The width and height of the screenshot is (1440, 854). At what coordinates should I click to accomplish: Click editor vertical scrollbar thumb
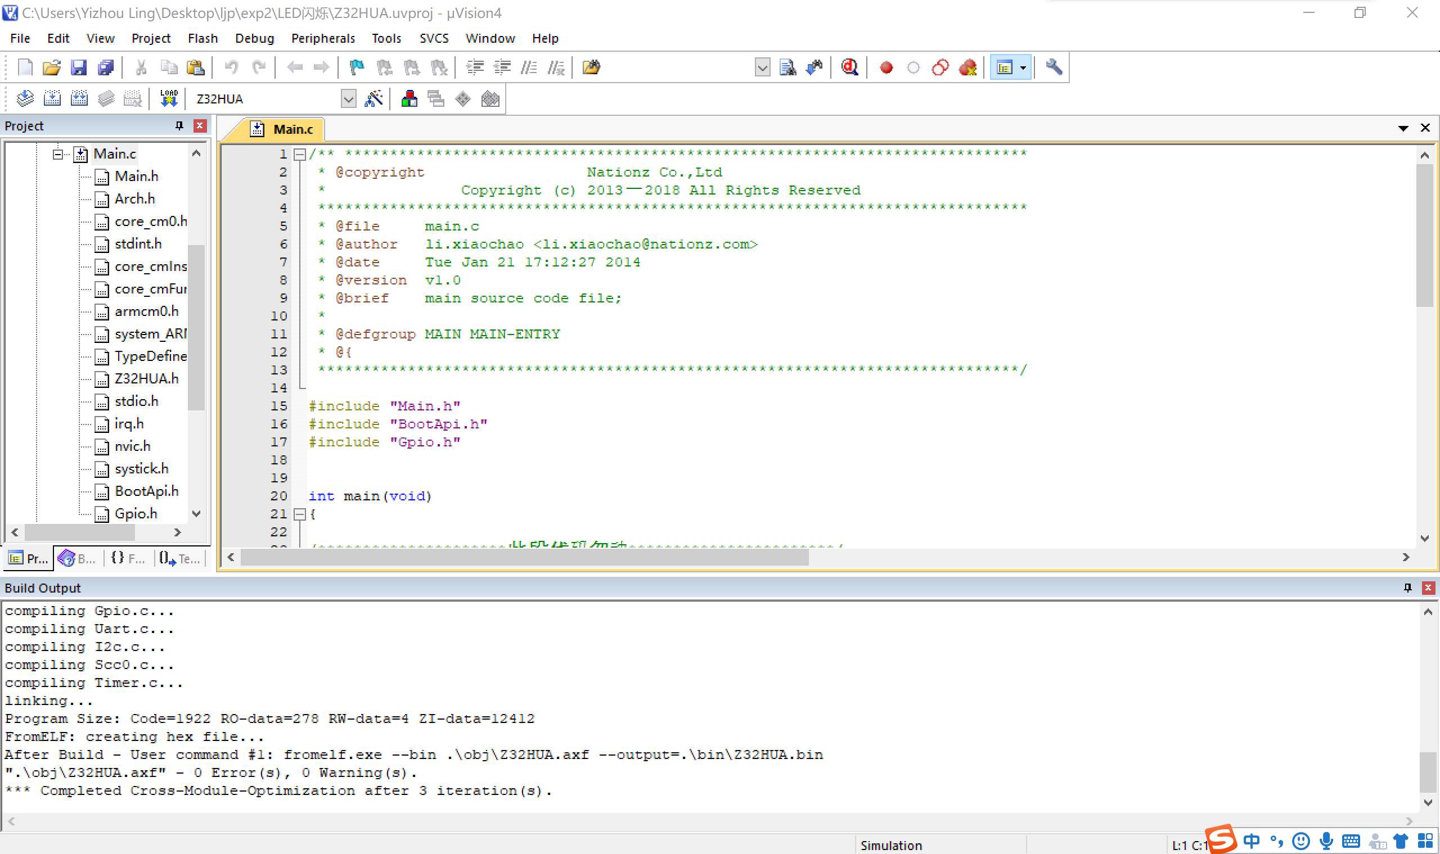coord(1424,236)
